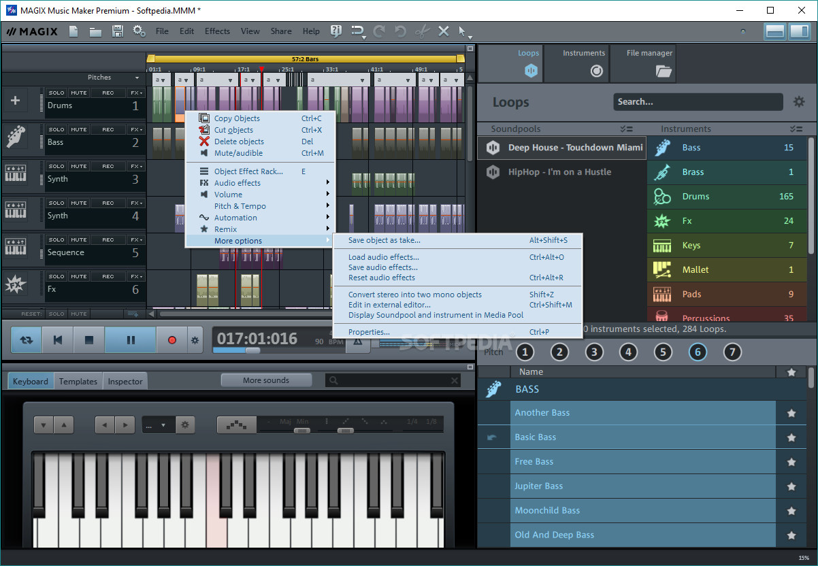Screen dimensions: 818x566
Task: Select pitch 6 in the Pitch row
Action: click(x=698, y=352)
